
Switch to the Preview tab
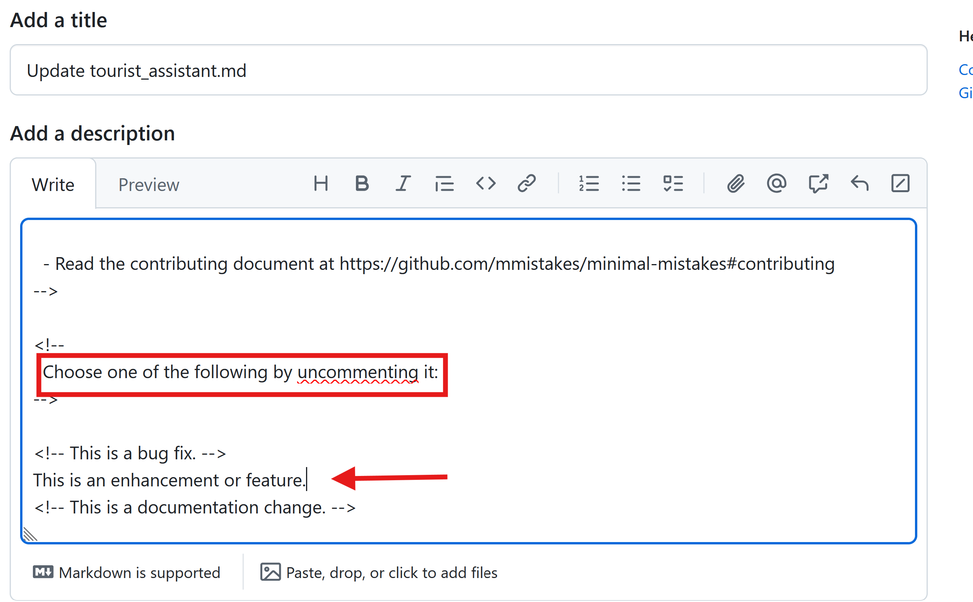[149, 185]
